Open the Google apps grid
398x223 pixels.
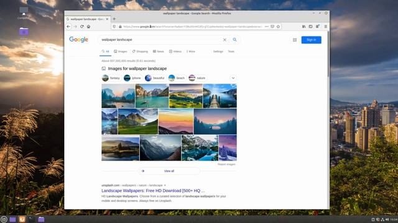click(295, 40)
